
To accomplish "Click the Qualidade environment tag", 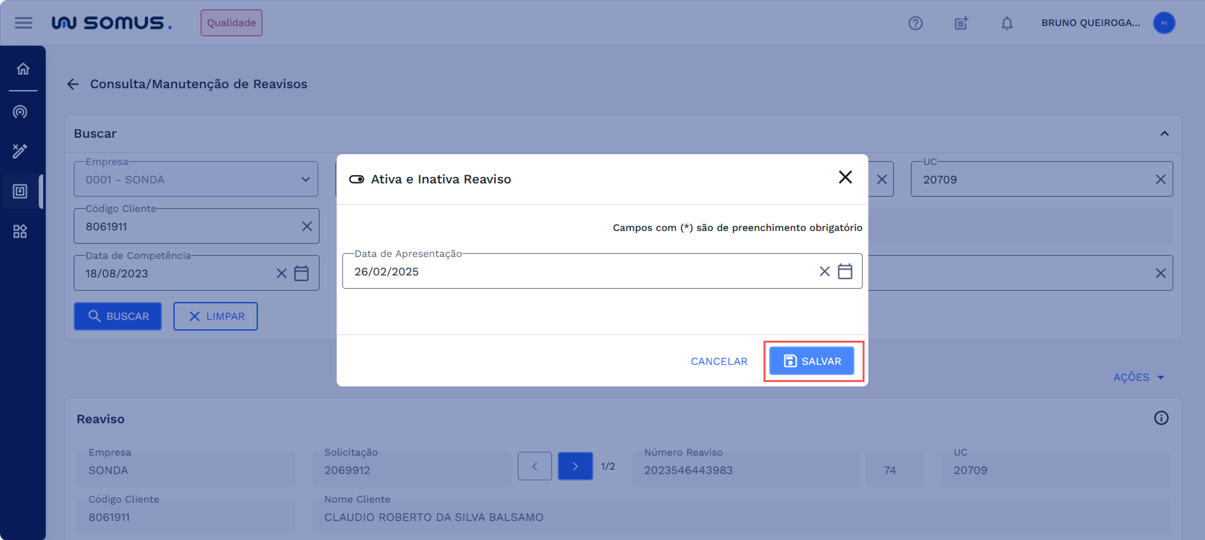I will click(x=231, y=23).
